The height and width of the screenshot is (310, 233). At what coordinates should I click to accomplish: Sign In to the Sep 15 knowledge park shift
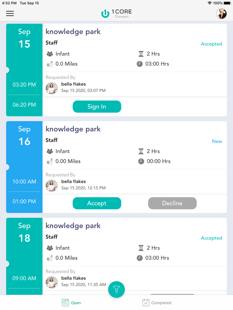(97, 107)
